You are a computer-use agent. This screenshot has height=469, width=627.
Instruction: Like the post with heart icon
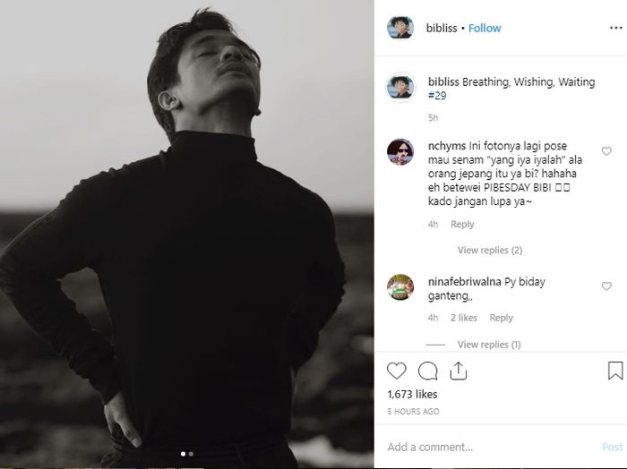point(397,371)
